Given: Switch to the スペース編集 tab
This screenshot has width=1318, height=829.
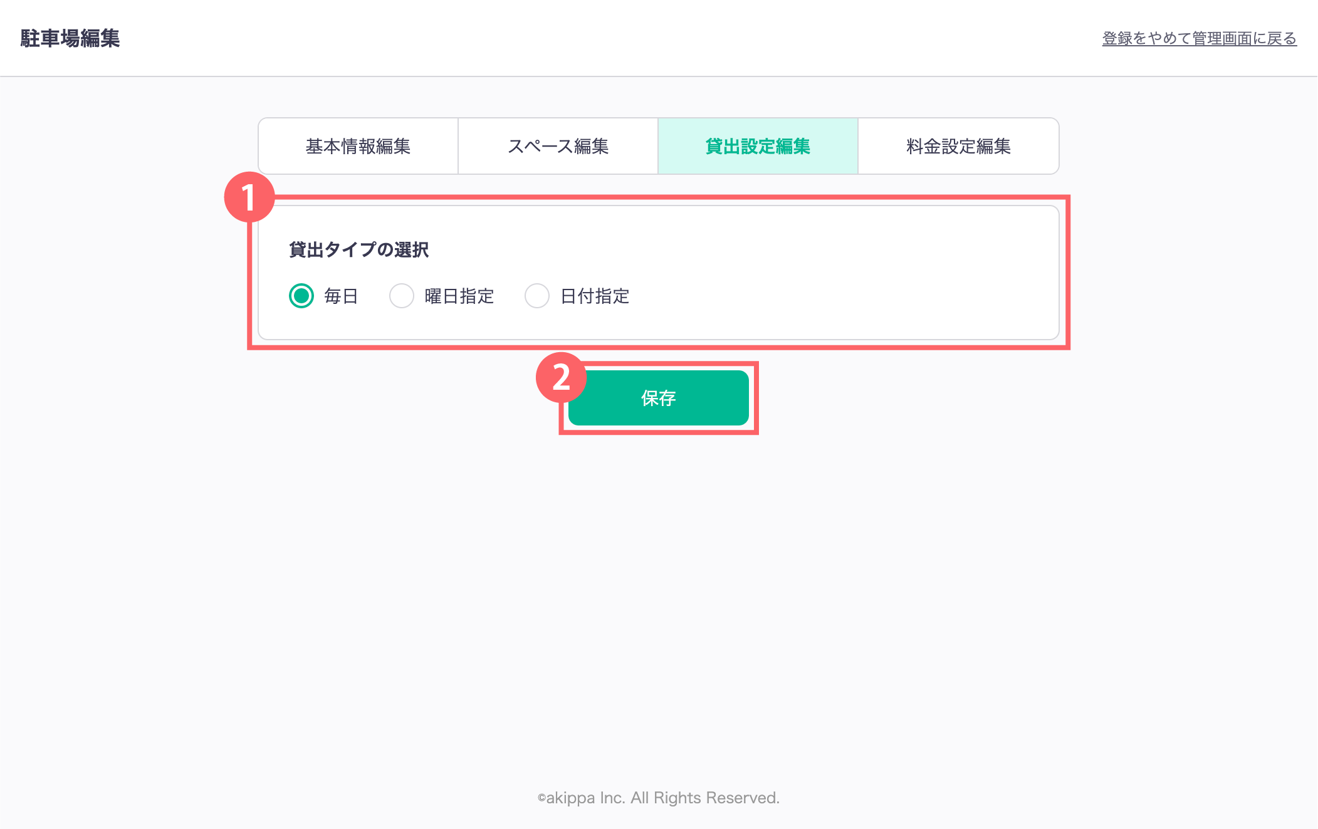Looking at the screenshot, I should coord(558,146).
